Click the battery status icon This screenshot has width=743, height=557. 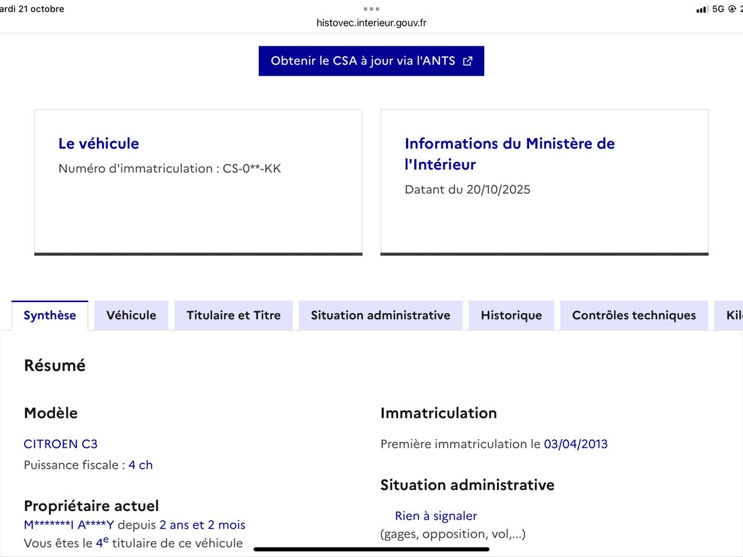coord(740,9)
